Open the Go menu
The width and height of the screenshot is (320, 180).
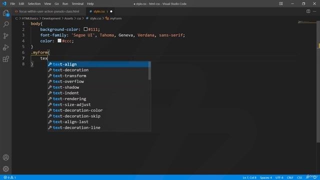pyautogui.click(x=56, y=3)
